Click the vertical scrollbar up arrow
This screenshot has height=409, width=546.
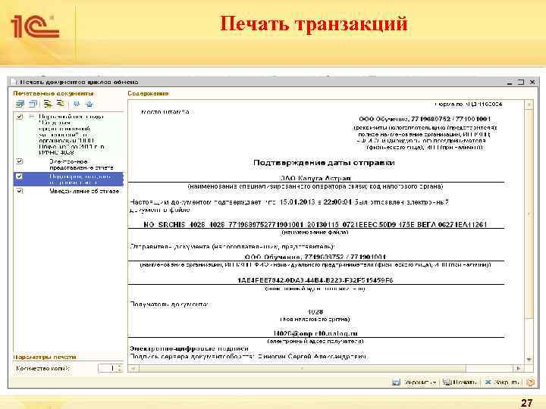[529, 105]
